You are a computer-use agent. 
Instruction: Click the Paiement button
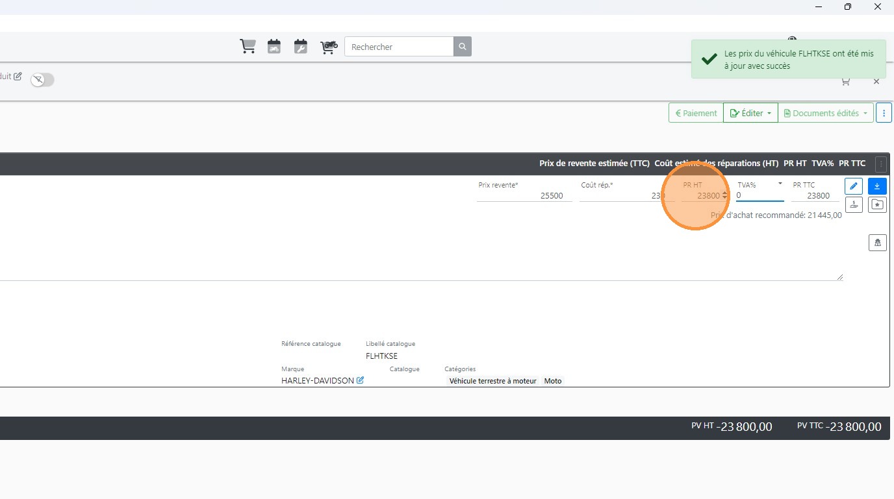(696, 113)
